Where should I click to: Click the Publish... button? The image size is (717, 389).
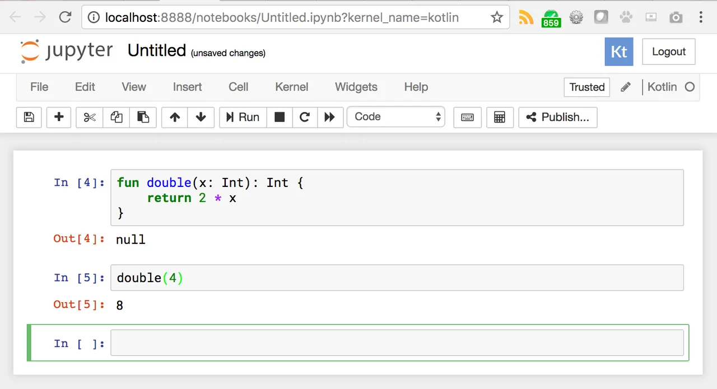(558, 118)
